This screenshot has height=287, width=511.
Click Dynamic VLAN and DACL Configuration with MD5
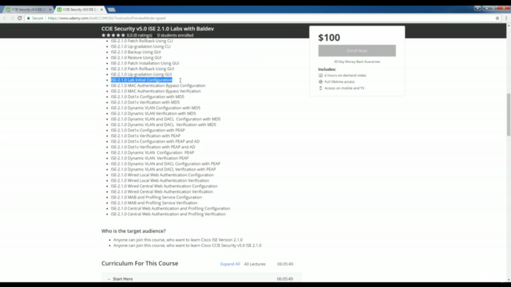(165, 119)
